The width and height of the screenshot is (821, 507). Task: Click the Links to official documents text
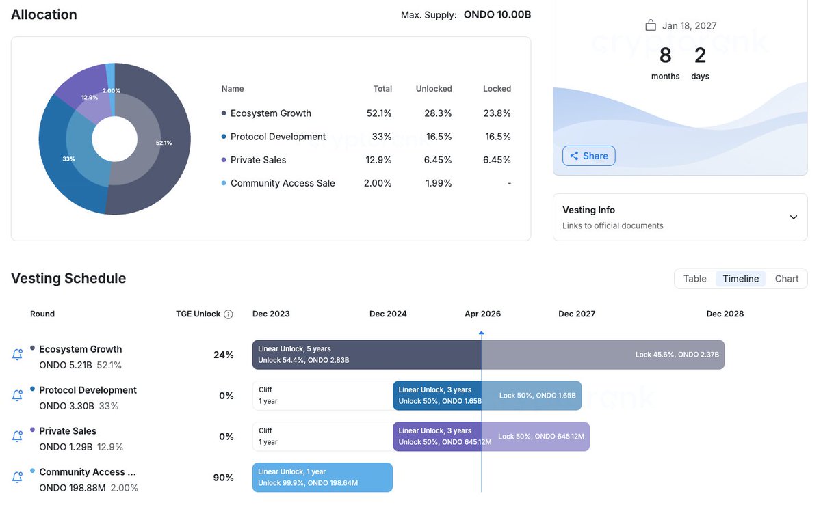tap(613, 225)
